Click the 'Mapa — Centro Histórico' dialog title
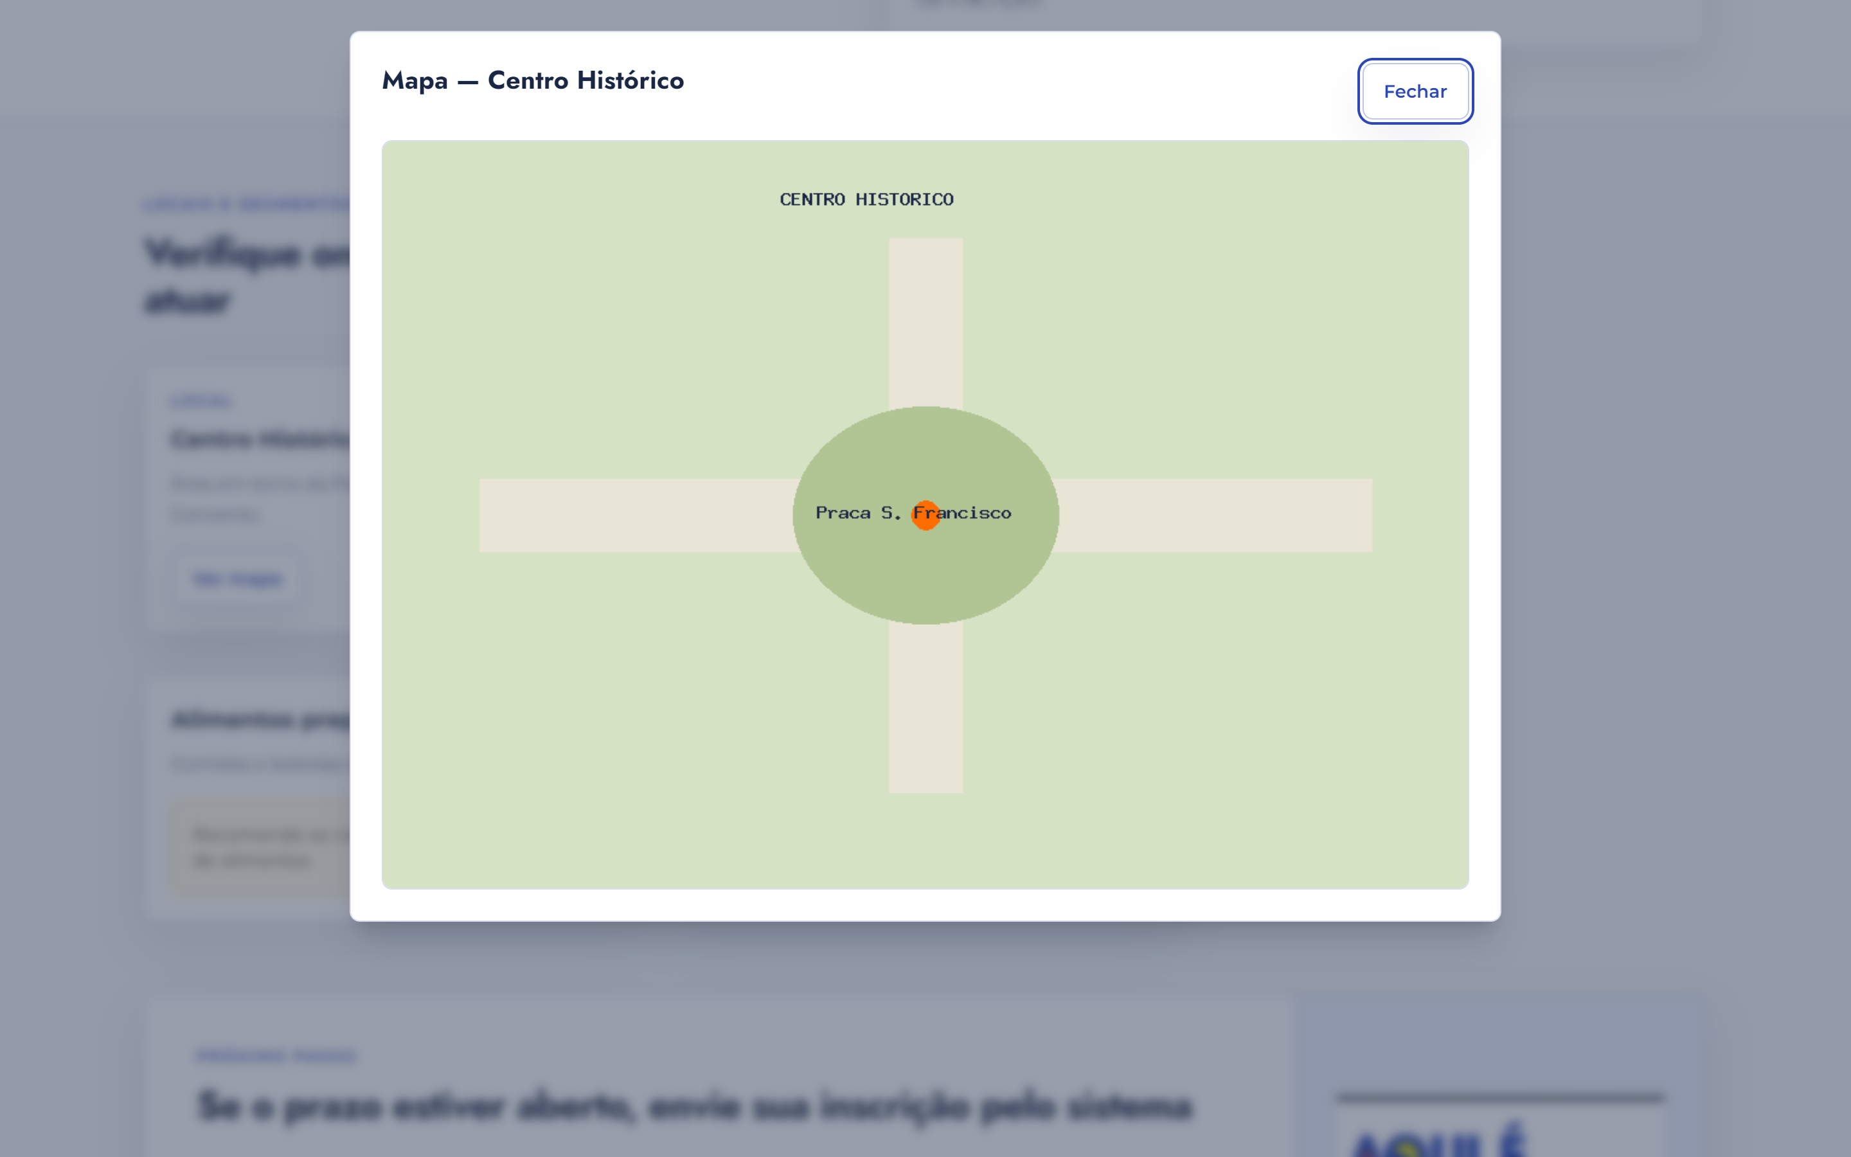This screenshot has width=1851, height=1157. point(533,80)
